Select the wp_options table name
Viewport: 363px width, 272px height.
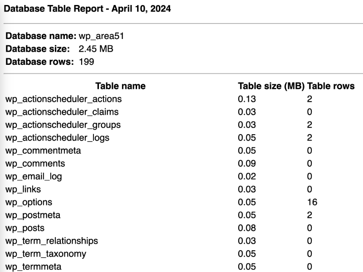pyautogui.click(x=29, y=202)
